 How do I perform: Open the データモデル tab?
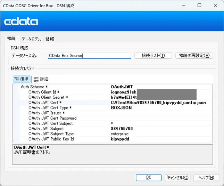click(31, 39)
